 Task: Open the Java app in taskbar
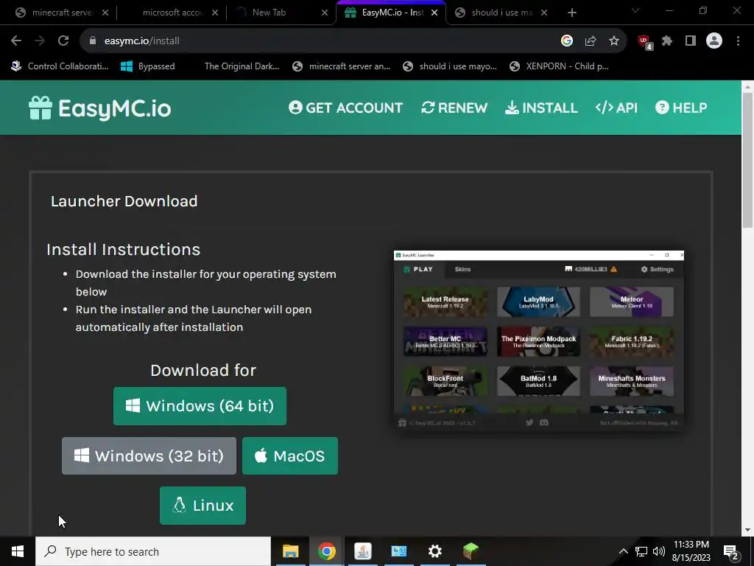click(x=362, y=551)
